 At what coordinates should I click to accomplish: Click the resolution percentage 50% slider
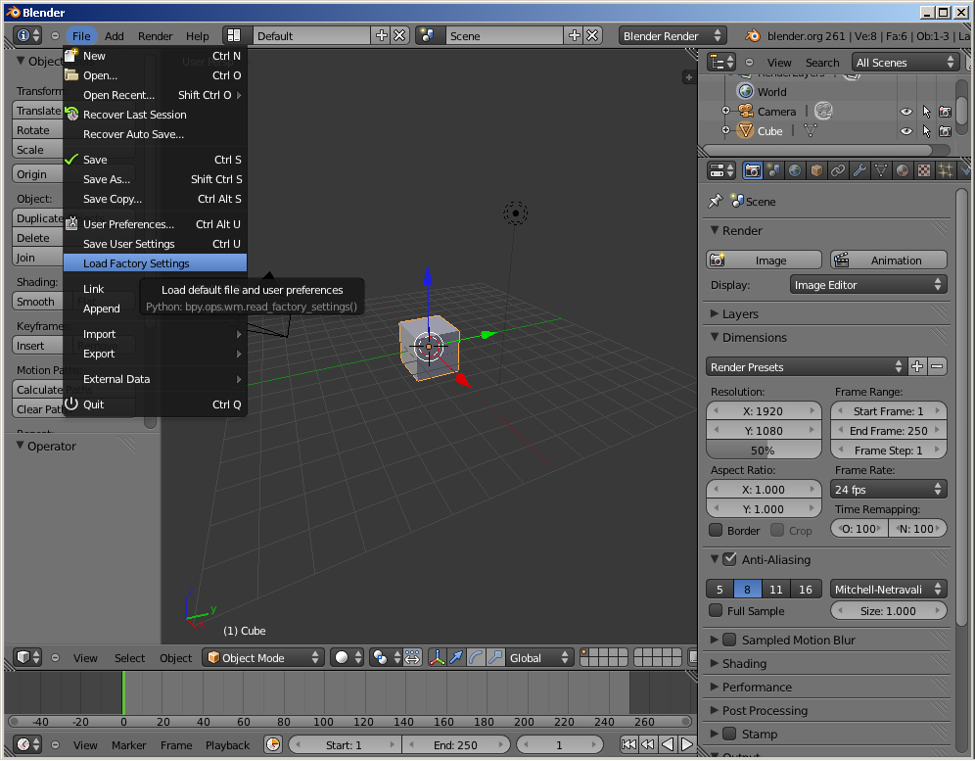point(764,451)
